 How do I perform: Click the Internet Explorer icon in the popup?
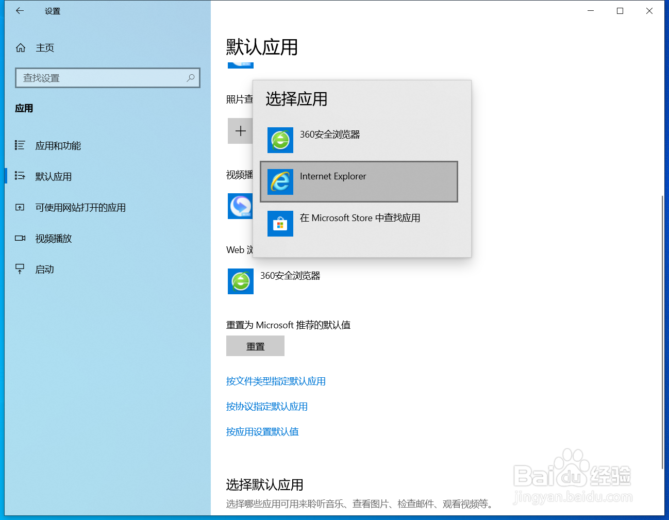pyautogui.click(x=280, y=181)
